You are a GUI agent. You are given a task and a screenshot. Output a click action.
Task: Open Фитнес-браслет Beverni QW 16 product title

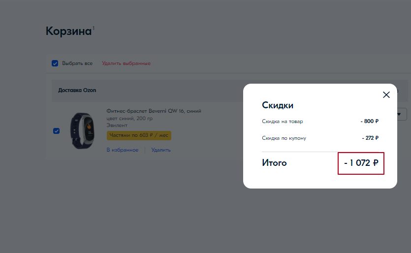[x=154, y=111]
